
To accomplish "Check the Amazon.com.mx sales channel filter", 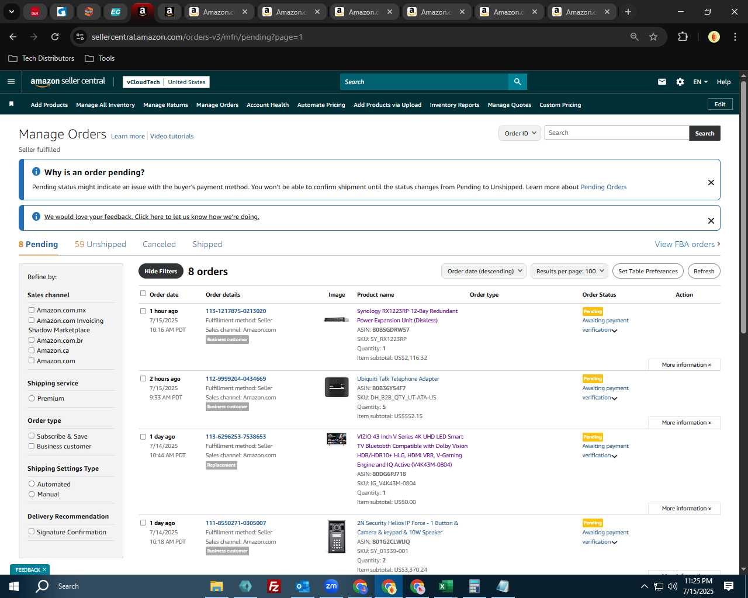I will 32,310.
